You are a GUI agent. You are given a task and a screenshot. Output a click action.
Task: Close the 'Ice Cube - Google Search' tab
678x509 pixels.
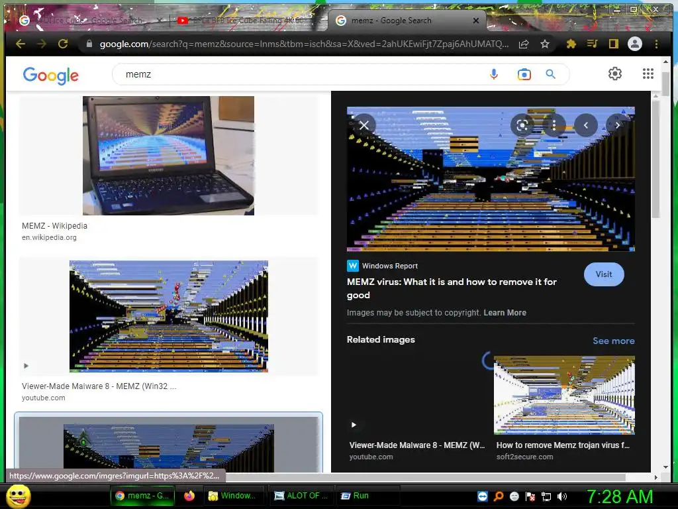point(160,21)
